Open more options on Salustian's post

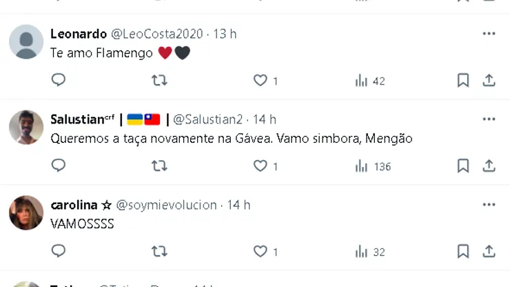tap(489, 119)
